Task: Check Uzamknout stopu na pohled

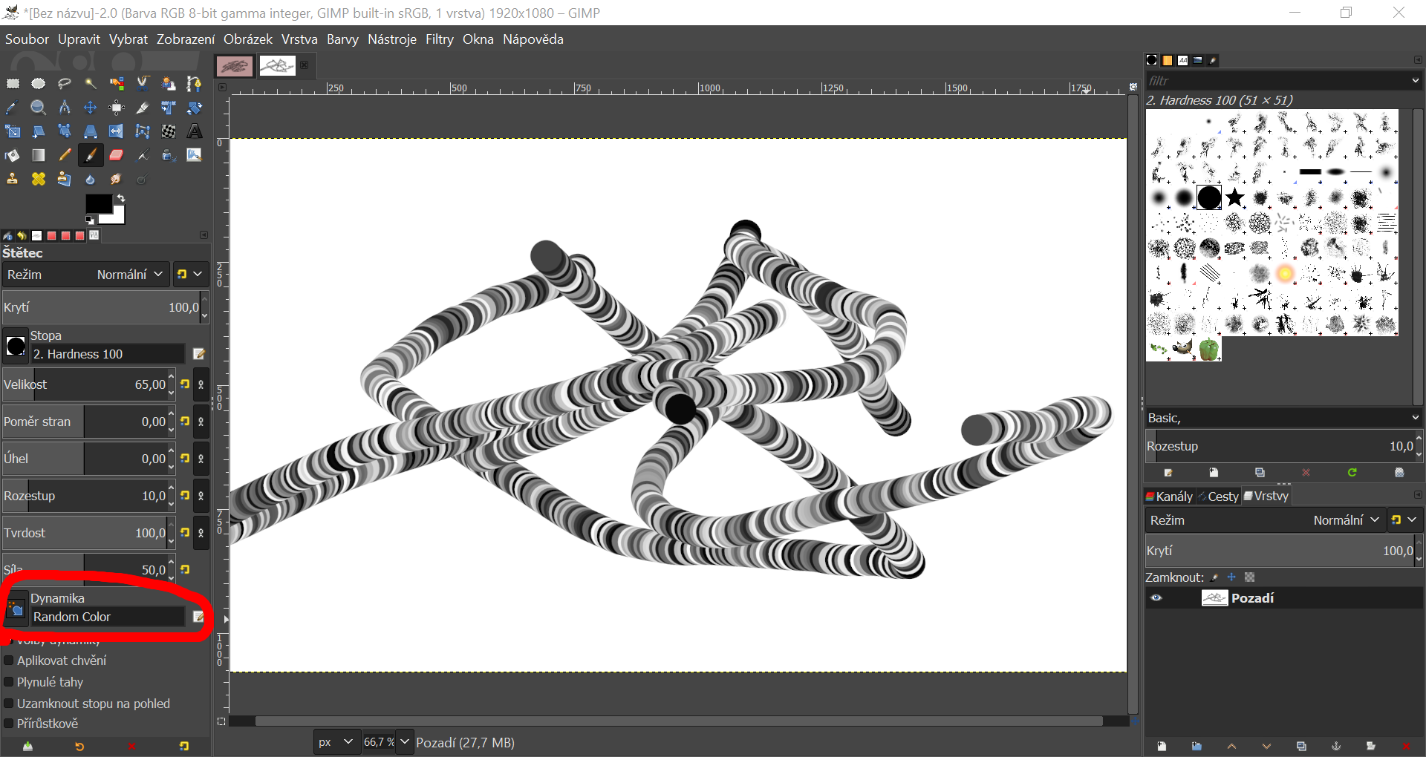Action: 9,704
